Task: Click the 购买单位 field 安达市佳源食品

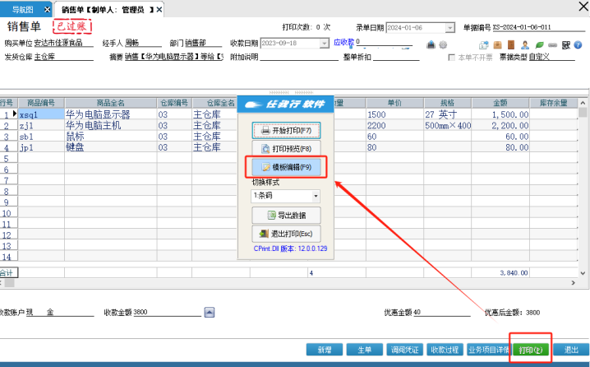Action: [63, 43]
